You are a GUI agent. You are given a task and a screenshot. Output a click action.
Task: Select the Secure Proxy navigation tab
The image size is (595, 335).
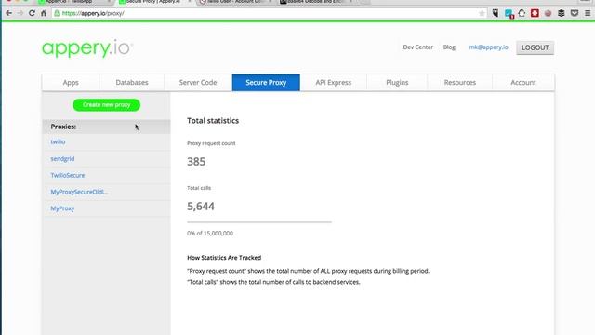pos(266,83)
